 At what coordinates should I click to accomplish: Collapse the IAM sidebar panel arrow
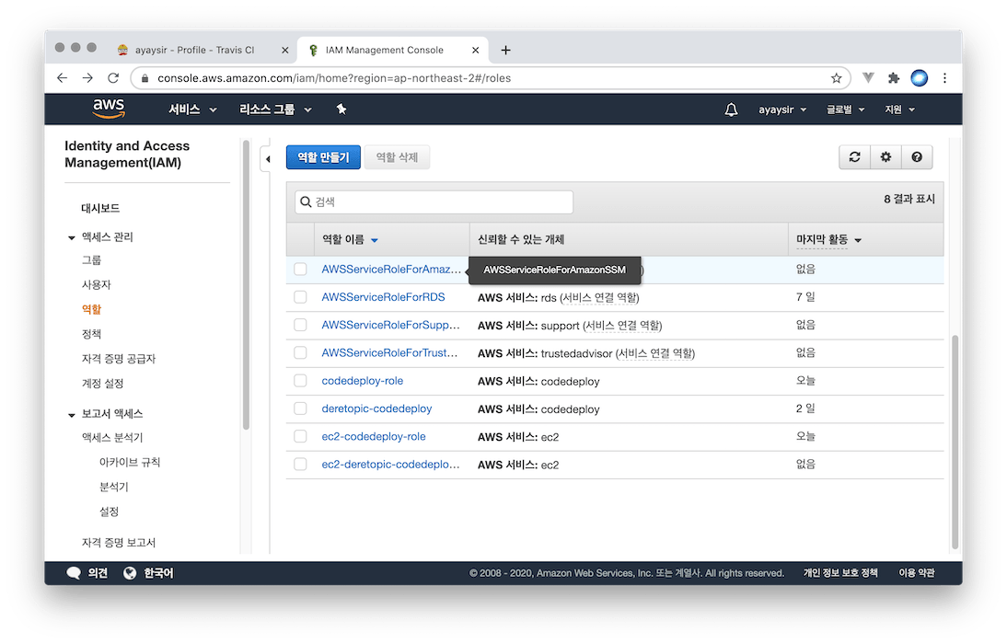point(268,158)
